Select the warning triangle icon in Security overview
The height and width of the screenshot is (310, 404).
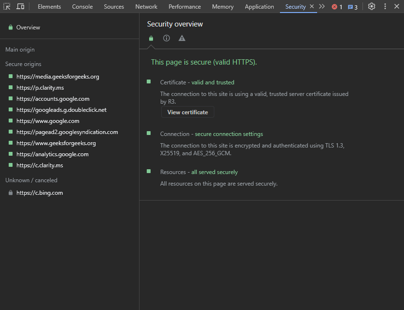[182, 39]
